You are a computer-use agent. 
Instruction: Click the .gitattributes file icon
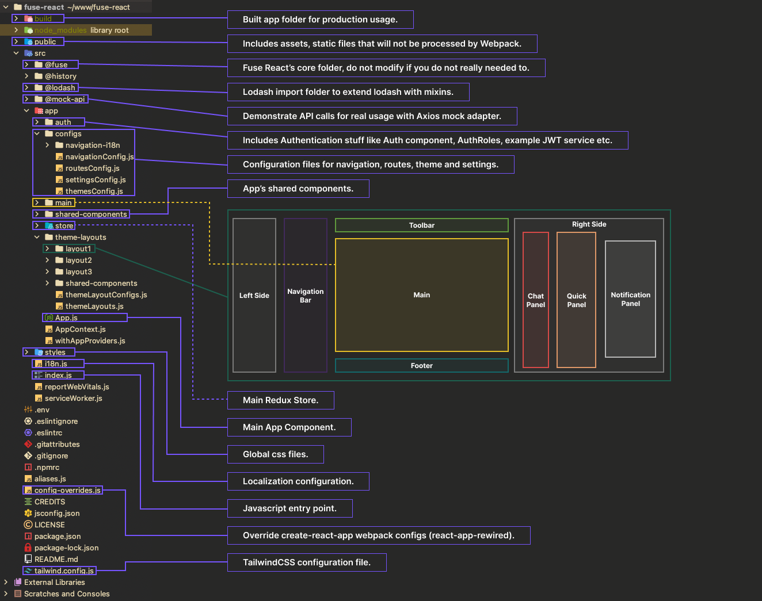pos(28,445)
